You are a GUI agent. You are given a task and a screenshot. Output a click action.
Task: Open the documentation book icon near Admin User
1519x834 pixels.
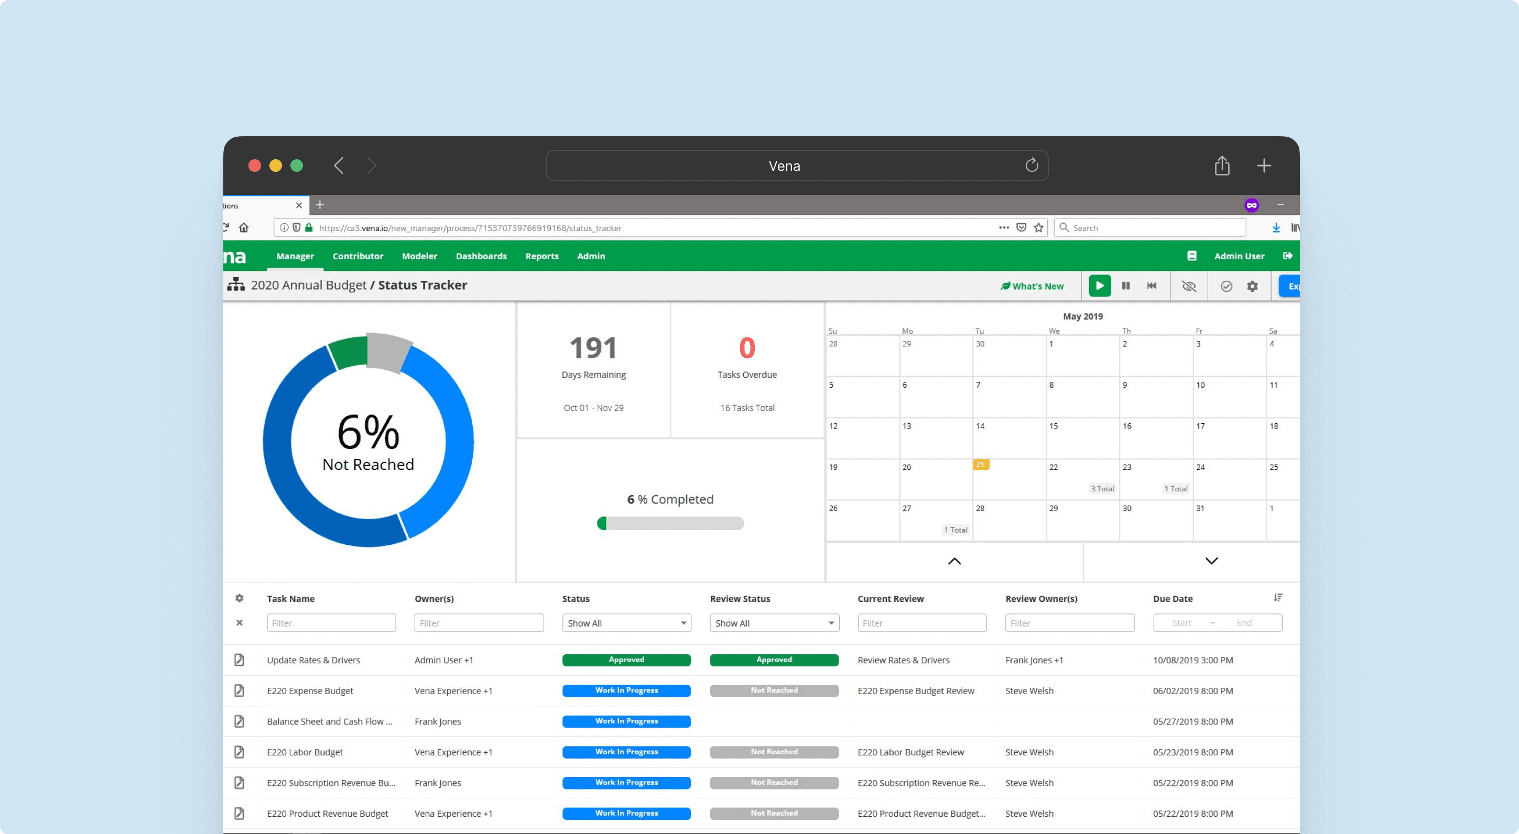pyautogui.click(x=1191, y=256)
